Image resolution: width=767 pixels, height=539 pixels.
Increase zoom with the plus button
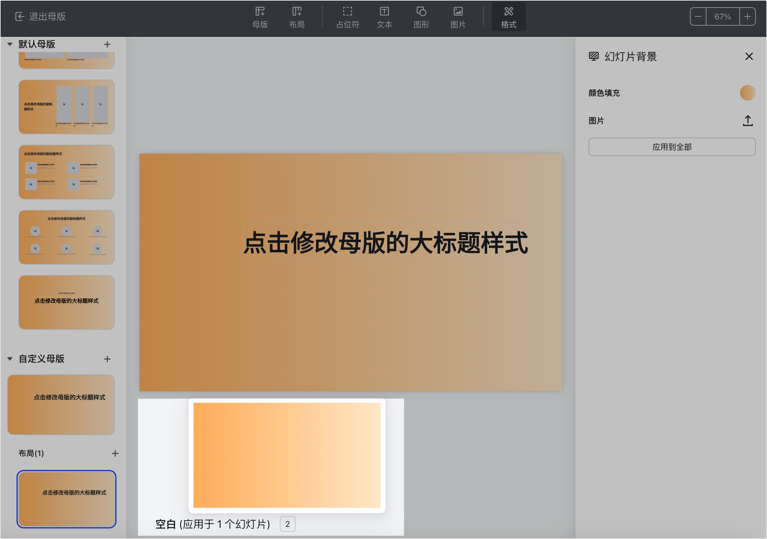(x=747, y=16)
